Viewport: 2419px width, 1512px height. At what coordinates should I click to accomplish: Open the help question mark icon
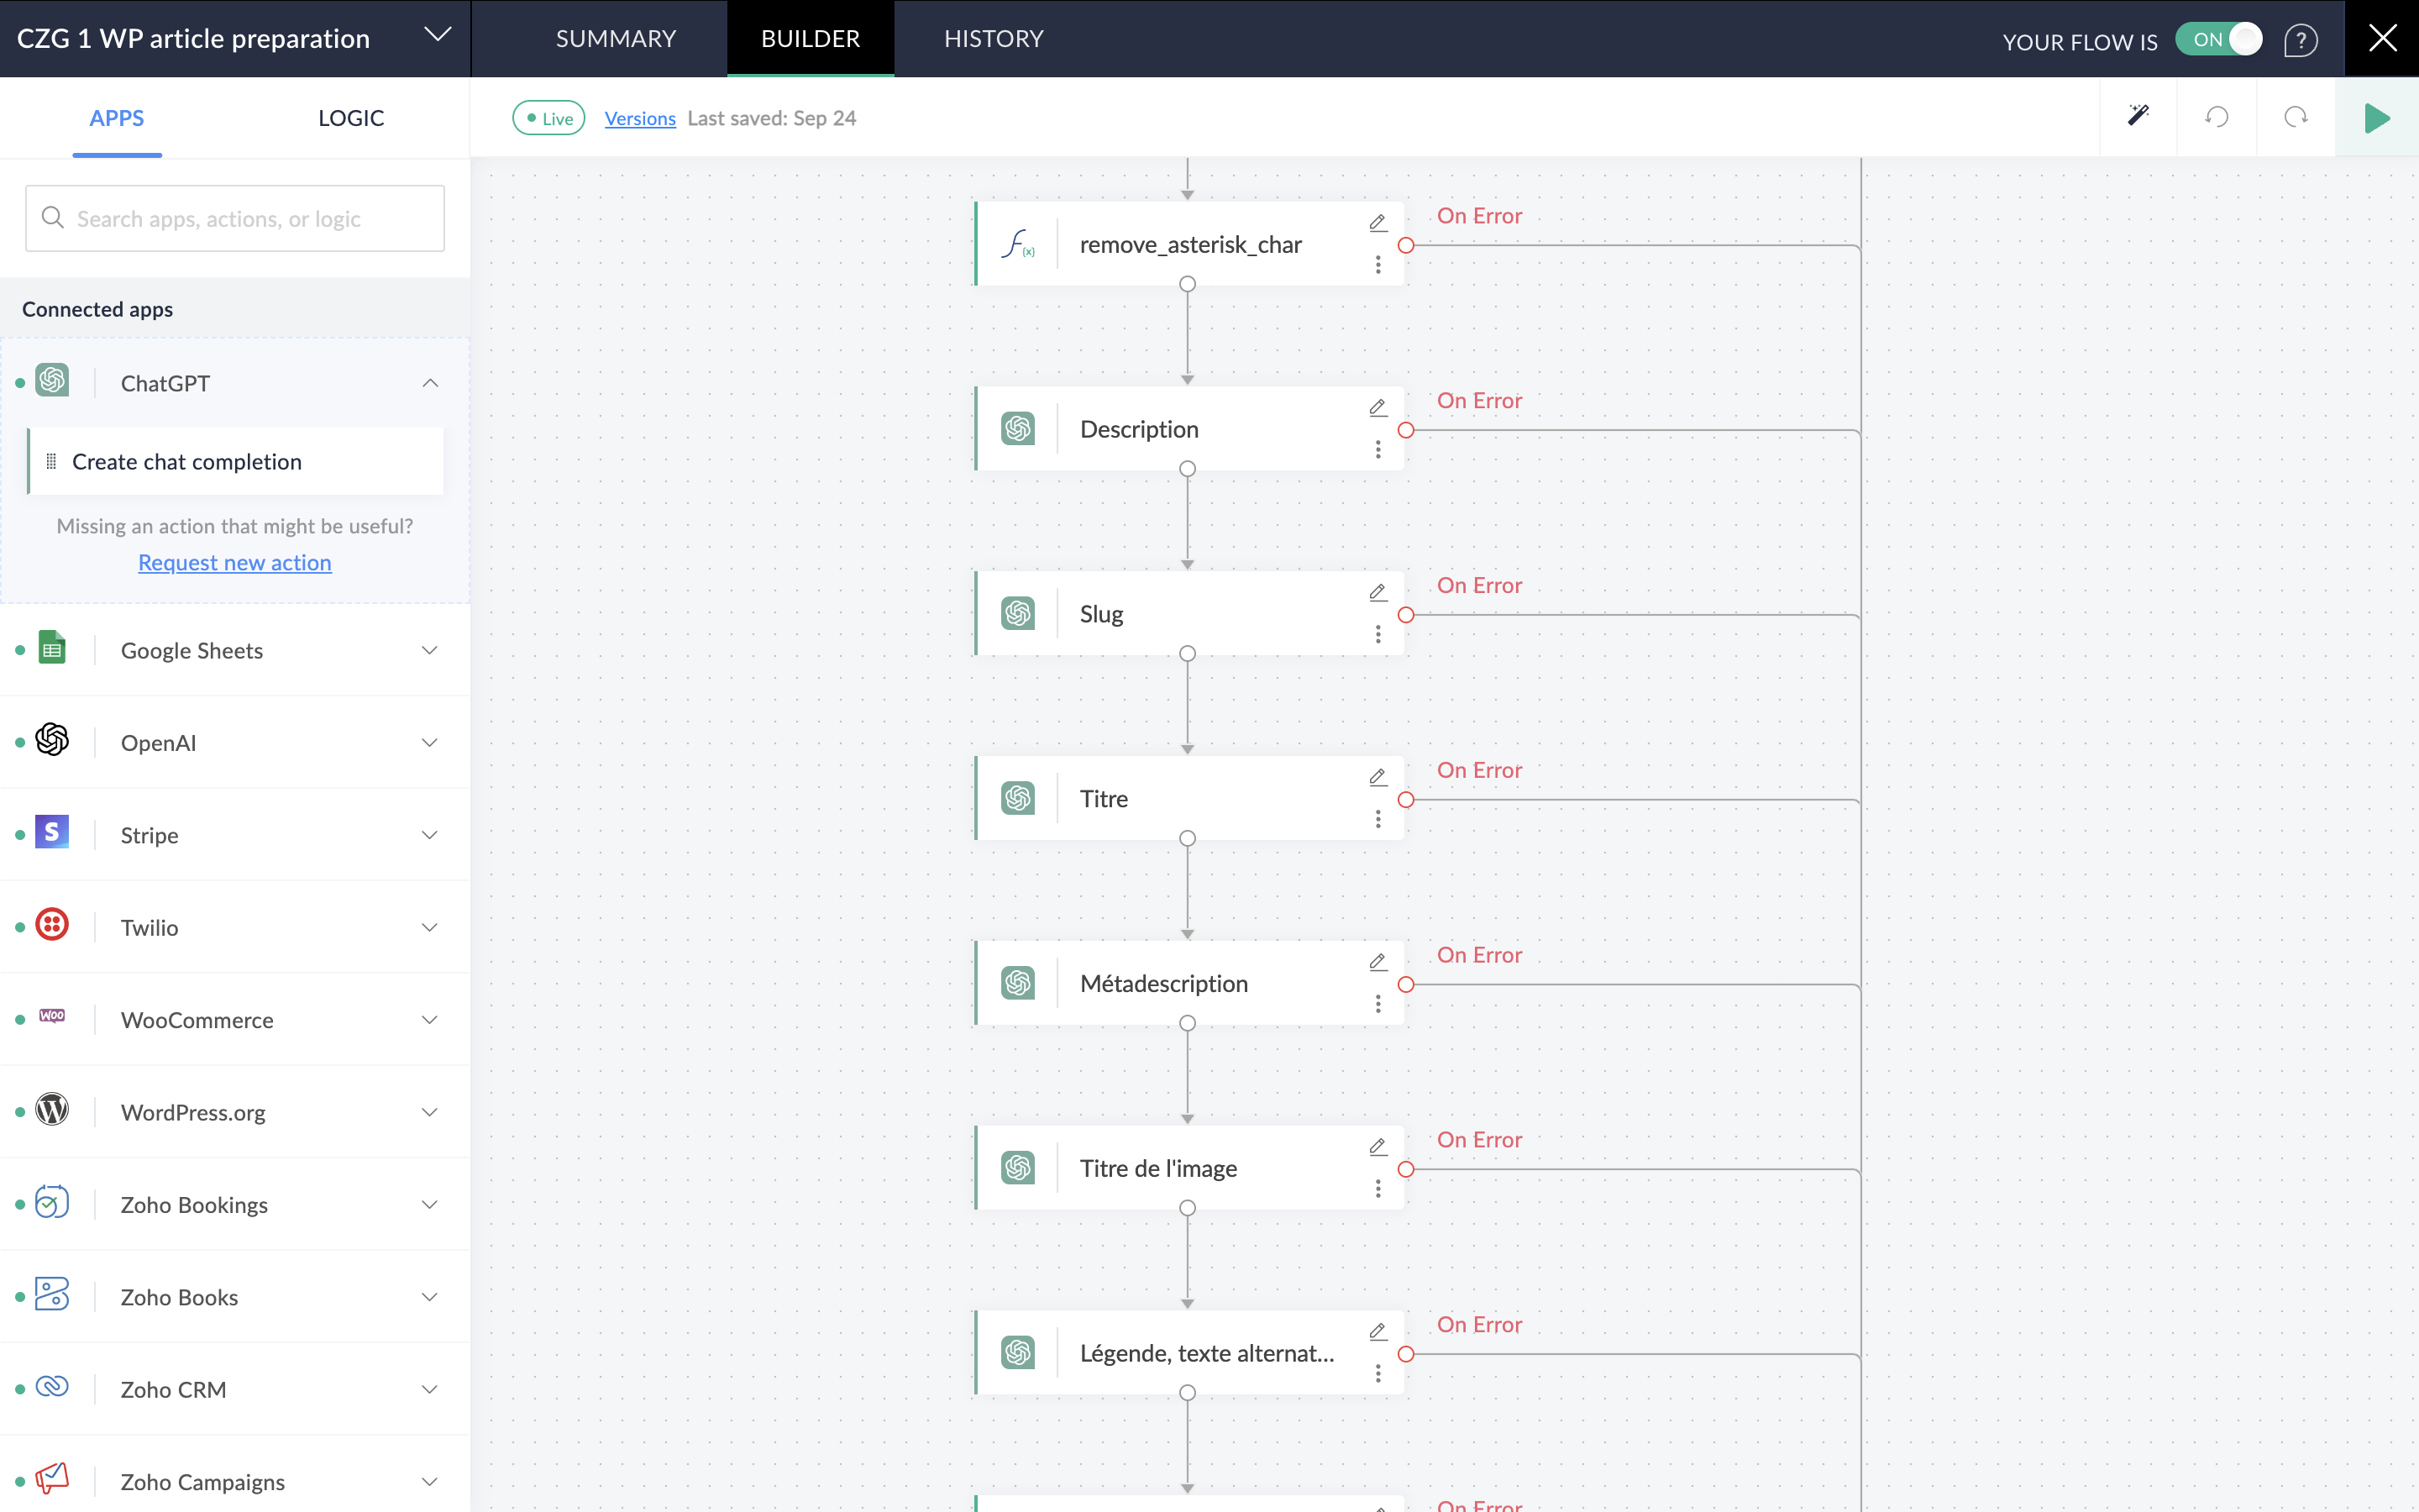(2300, 41)
